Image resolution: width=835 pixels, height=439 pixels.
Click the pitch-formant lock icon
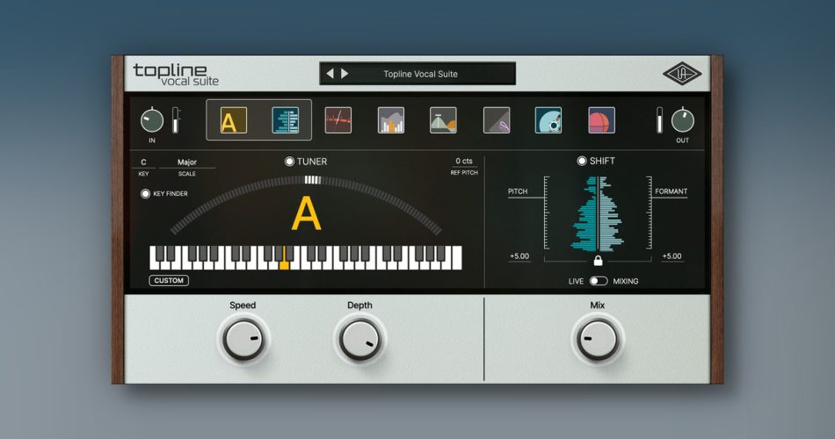click(598, 261)
